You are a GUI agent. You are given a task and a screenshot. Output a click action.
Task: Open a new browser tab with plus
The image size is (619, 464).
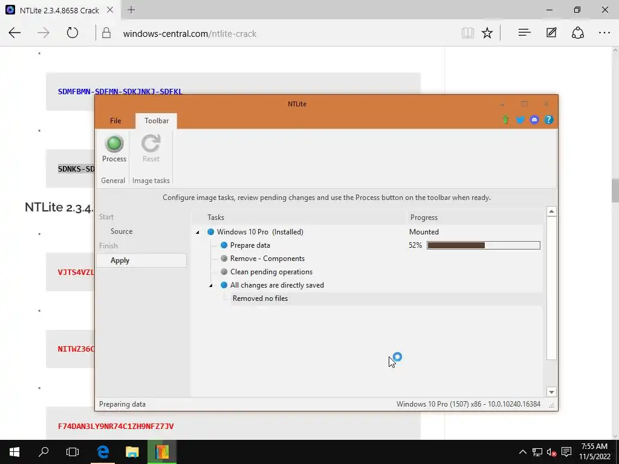click(x=131, y=10)
